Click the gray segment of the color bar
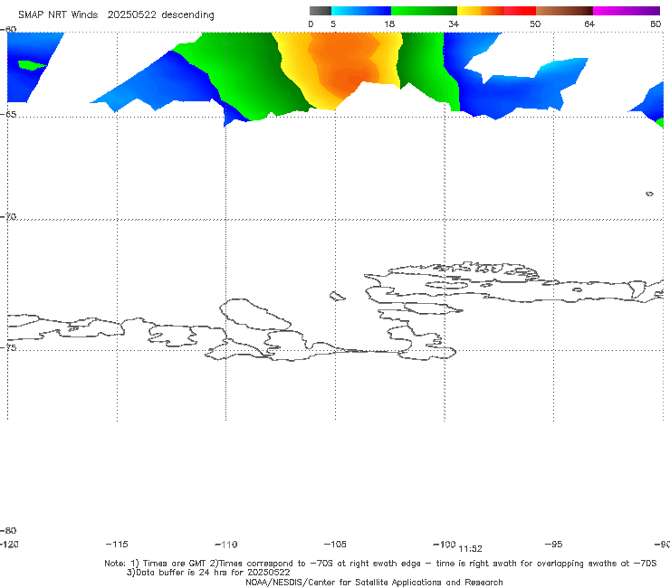This screenshot has width=670, height=588. 320,11
